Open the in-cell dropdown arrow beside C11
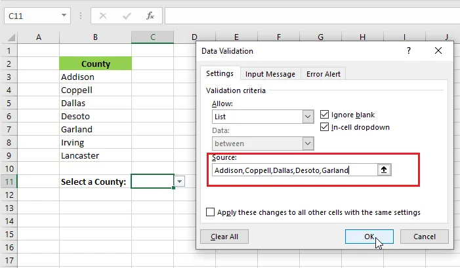 [x=180, y=182]
